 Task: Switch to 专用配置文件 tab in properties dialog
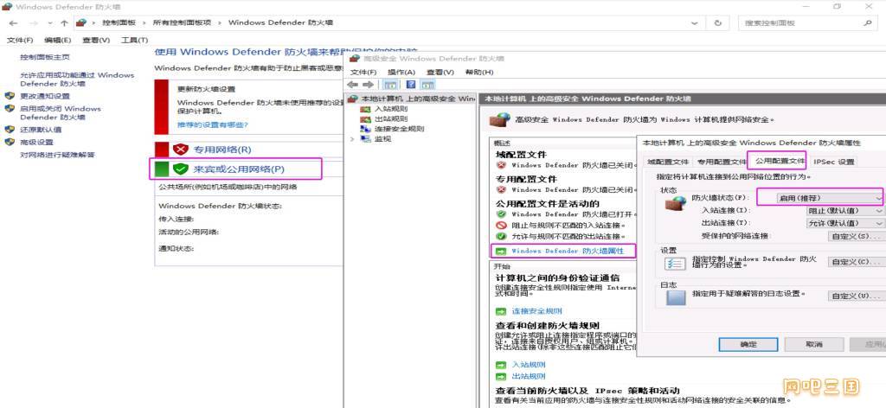pyautogui.click(x=721, y=162)
